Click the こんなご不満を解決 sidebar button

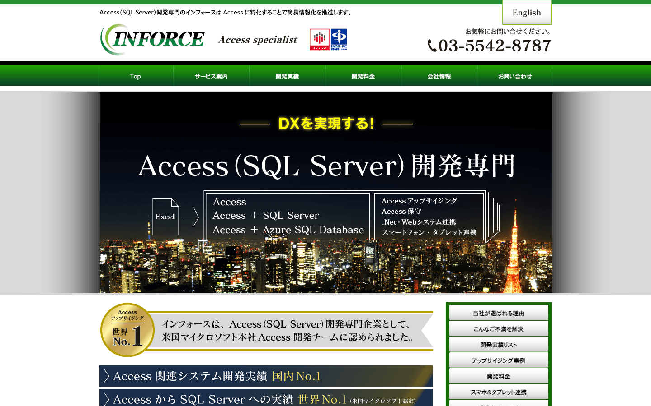point(499,329)
